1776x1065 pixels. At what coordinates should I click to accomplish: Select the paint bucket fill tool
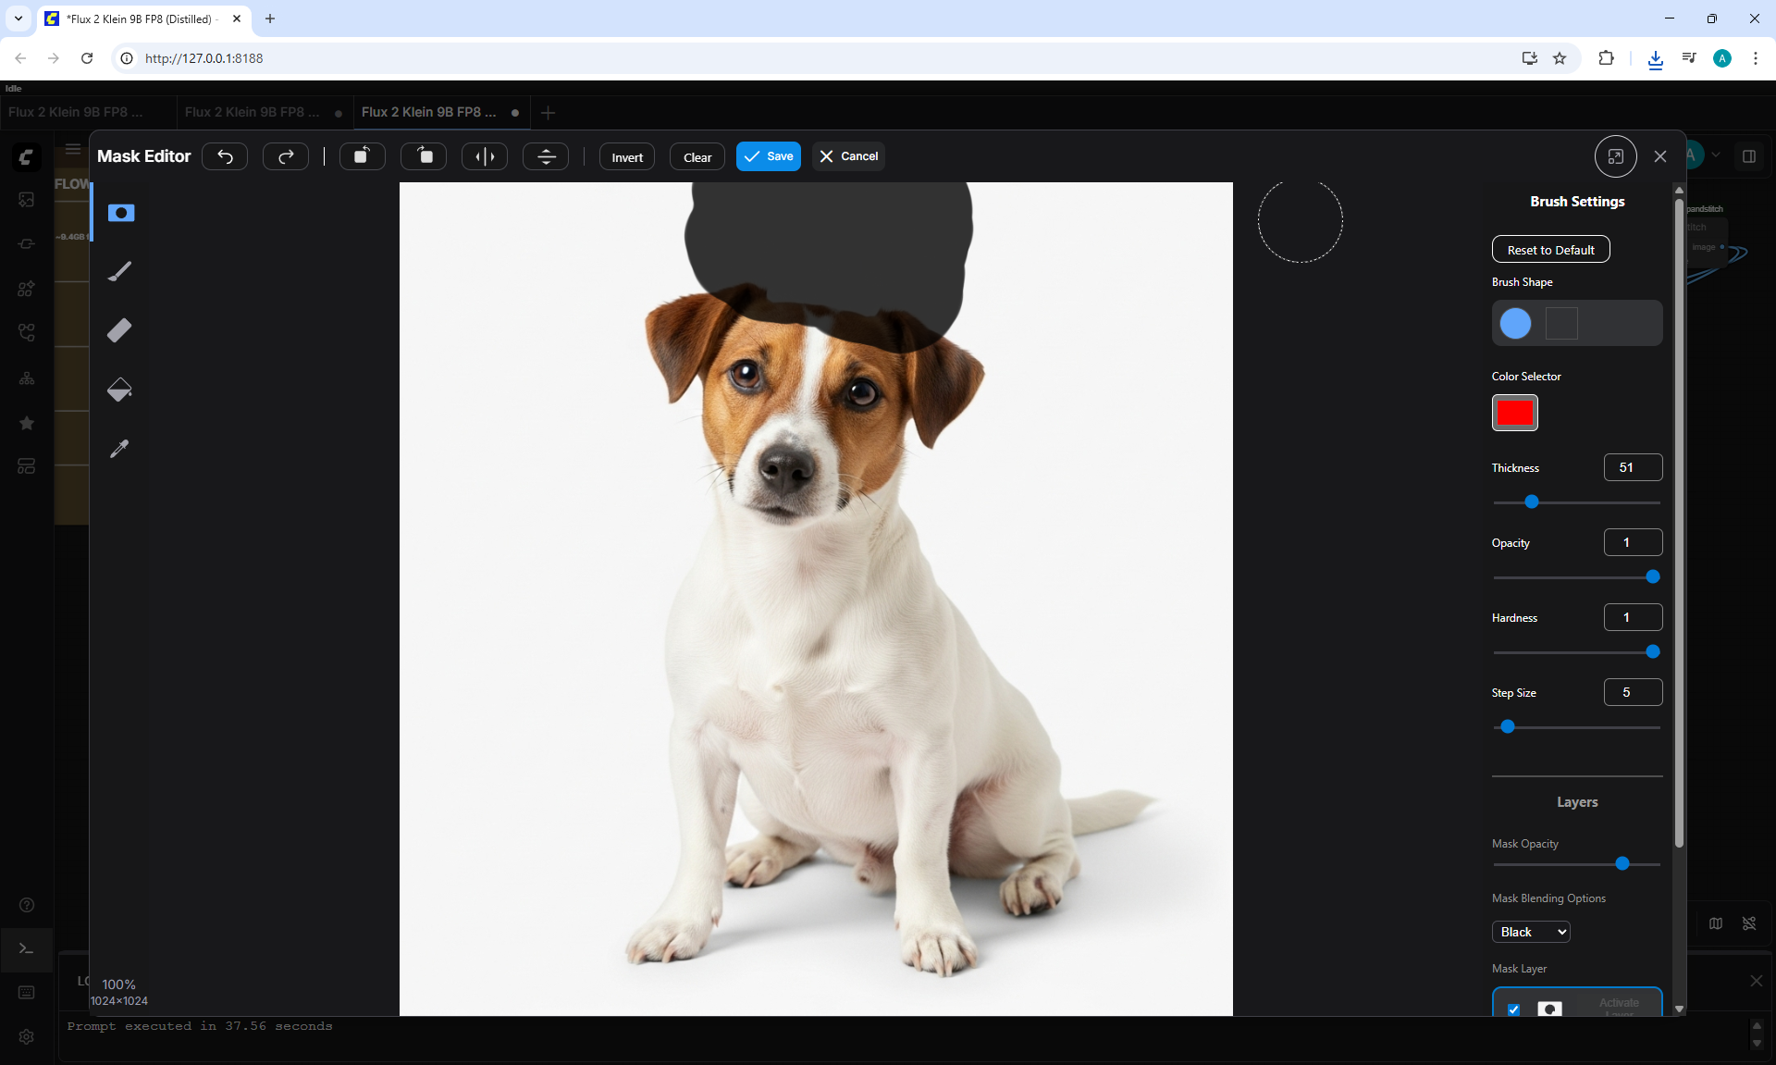120,390
